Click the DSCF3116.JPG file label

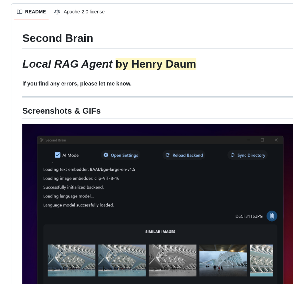pos(248,216)
